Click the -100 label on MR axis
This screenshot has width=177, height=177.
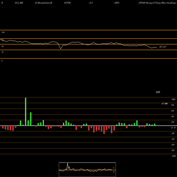point(173,156)
